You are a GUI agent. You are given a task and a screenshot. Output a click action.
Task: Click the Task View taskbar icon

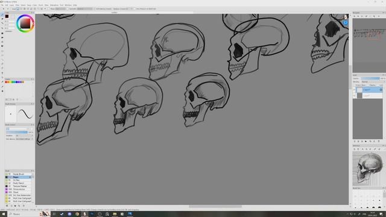[x=54, y=214]
